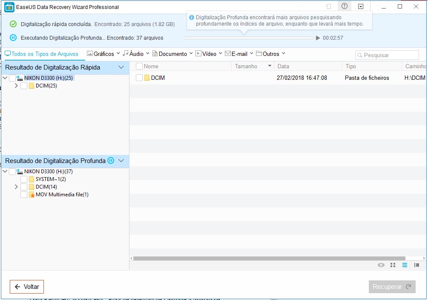
Task: Check the DCIM(14) checkbox
Action: click(24, 187)
